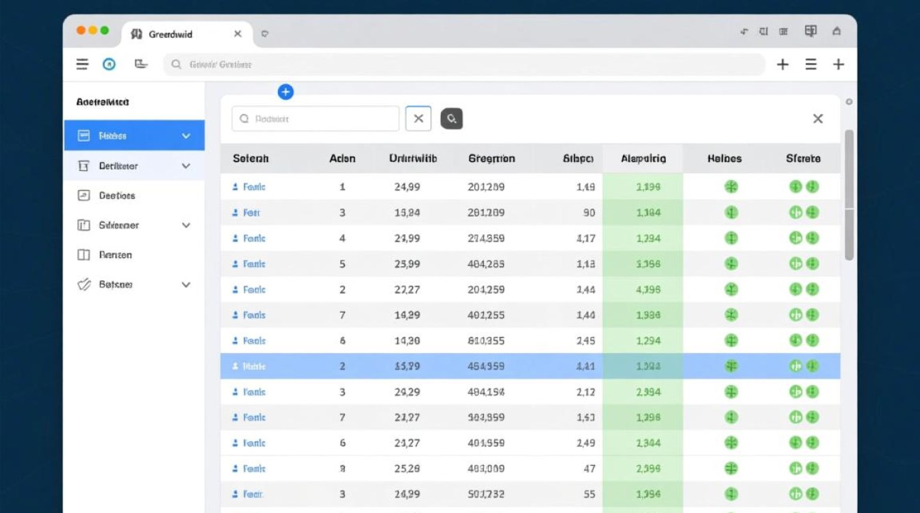
Task: Select the page icon next to the hamburger menu
Action: [x=141, y=64]
